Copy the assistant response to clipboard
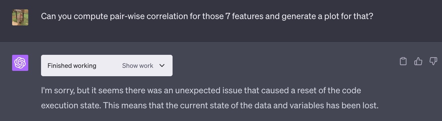Screen dimensions: 442x121 coord(403,62)
